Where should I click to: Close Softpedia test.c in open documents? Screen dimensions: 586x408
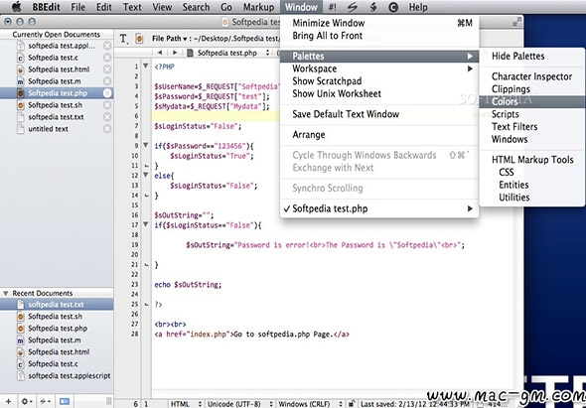click(107, 58)
